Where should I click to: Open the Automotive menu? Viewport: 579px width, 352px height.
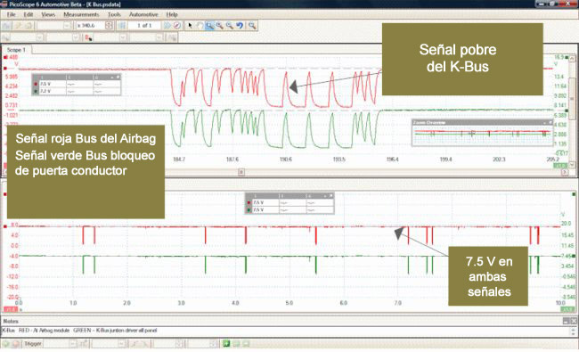(x=143, y=14)
